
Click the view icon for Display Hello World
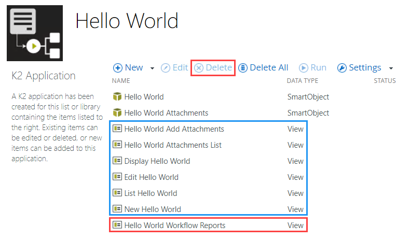pyautogui.click(x=117, y=161)
